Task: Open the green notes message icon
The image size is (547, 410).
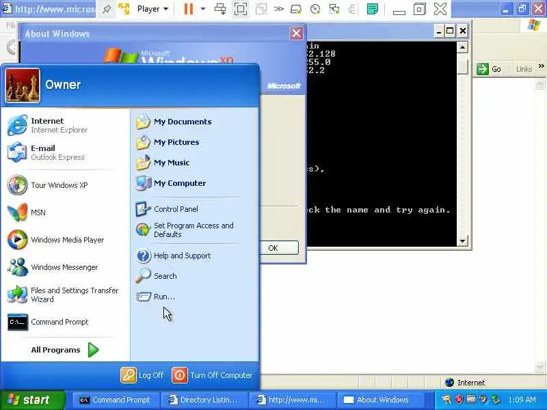Action: click(373, 9)
